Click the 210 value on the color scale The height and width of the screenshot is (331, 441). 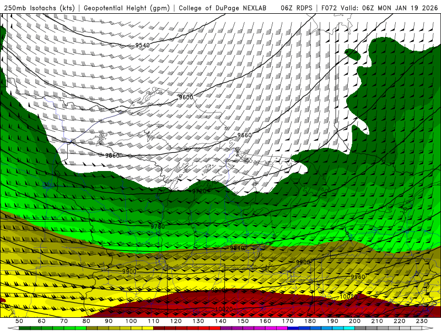click(377, 321)
